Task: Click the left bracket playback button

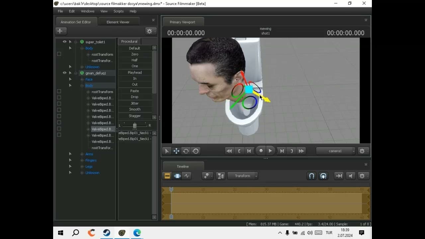Action: (239, 151)
